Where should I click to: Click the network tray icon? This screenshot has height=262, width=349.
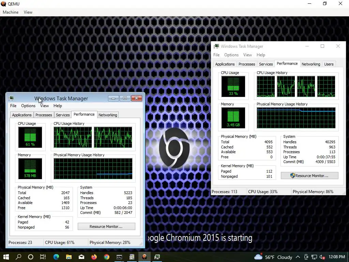click(314, 257)
